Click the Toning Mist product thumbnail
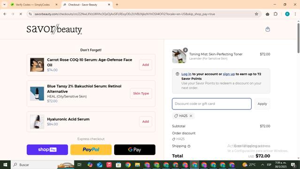 click(x=179, y=56)
